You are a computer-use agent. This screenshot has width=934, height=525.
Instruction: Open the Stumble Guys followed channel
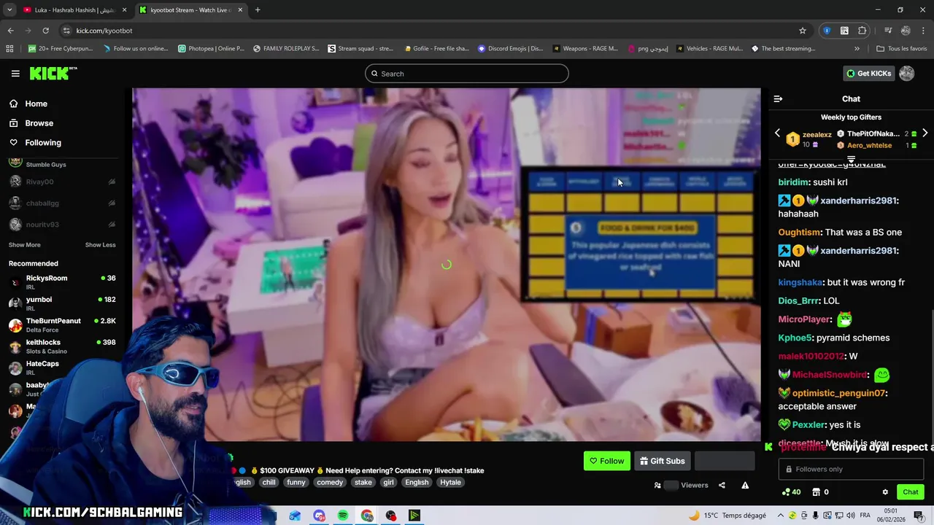(62, 161)
